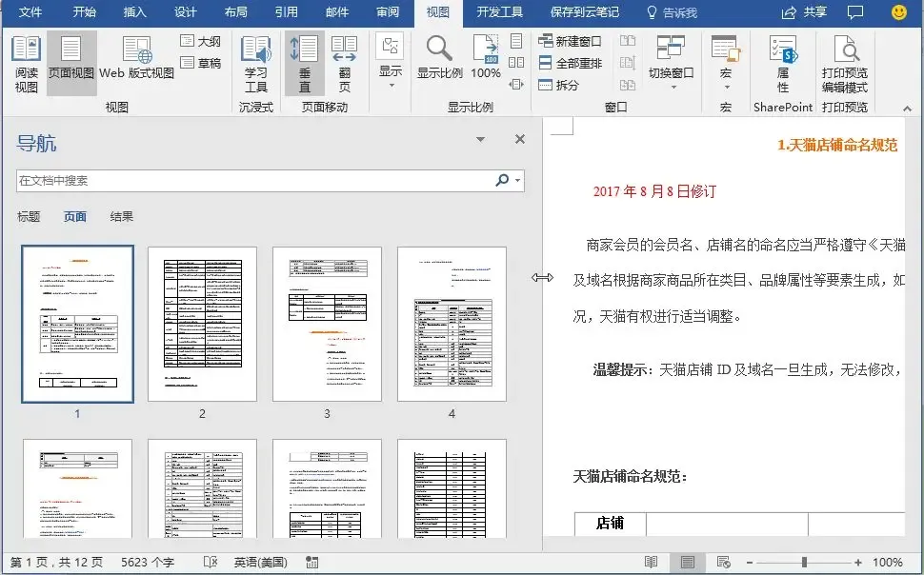Screen dimensions: 924x575
Task: Click Reset Window Position icon
Action: click(628, 85)
